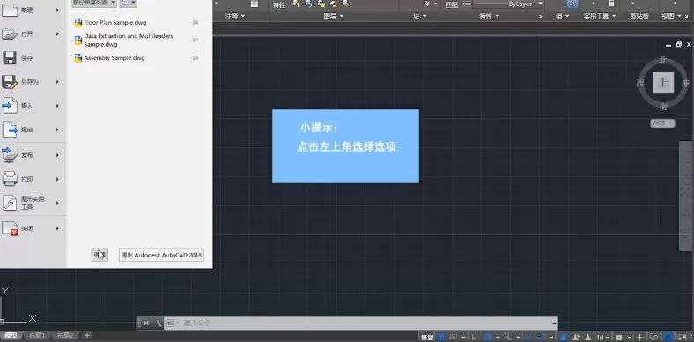Viewport: 694px width, 342px height.
Task: Expand the 图层 ribbon panel
Action: [x=334, y=17]
